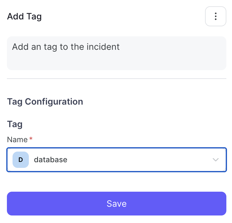This screenshot has width=232, height=223.
Task: Click the white text on the Save button
Action: [x=117, y=204]
